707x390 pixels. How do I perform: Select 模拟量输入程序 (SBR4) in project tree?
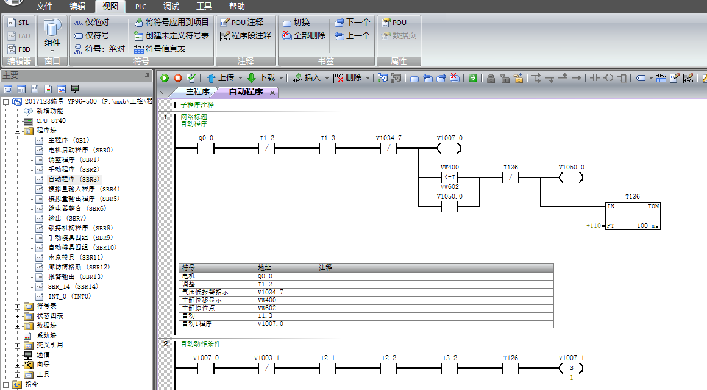click(x=83, y=189)
